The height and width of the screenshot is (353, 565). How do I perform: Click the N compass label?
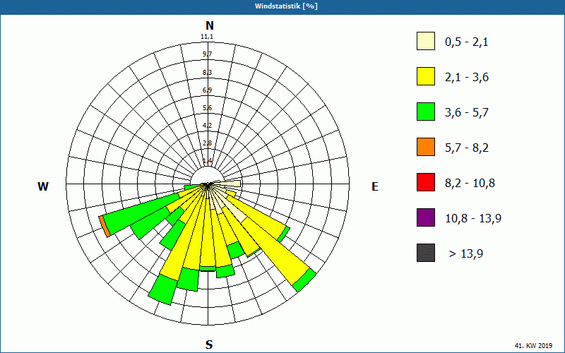(210, 25)
